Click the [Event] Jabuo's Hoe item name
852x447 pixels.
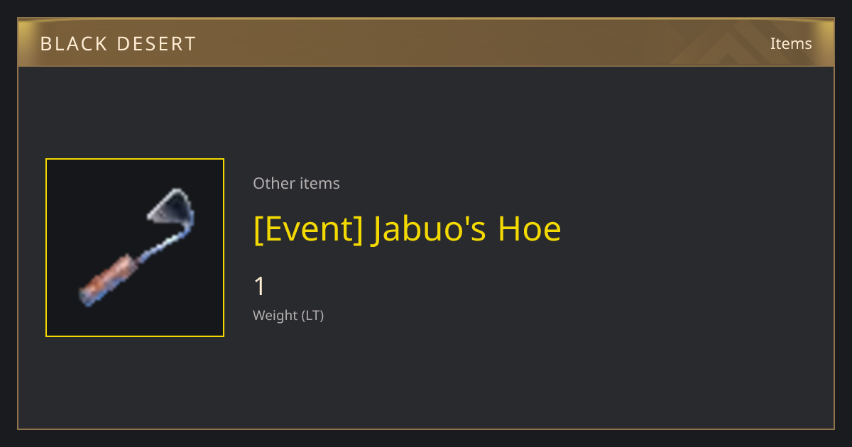(x=407, y=229)
